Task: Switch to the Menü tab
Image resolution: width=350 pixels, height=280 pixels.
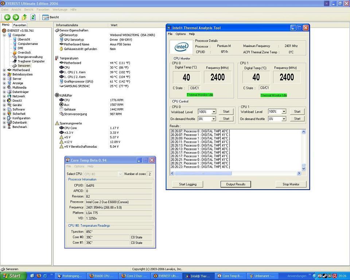Action: pyautogui.click(x=5, y=25)
